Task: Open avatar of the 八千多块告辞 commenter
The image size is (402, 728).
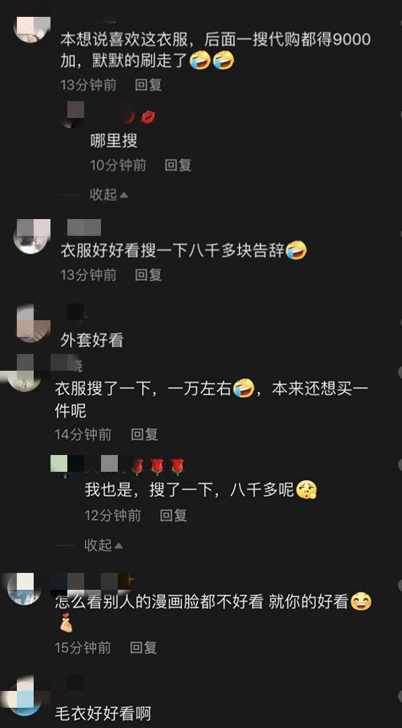Action: 32,237
